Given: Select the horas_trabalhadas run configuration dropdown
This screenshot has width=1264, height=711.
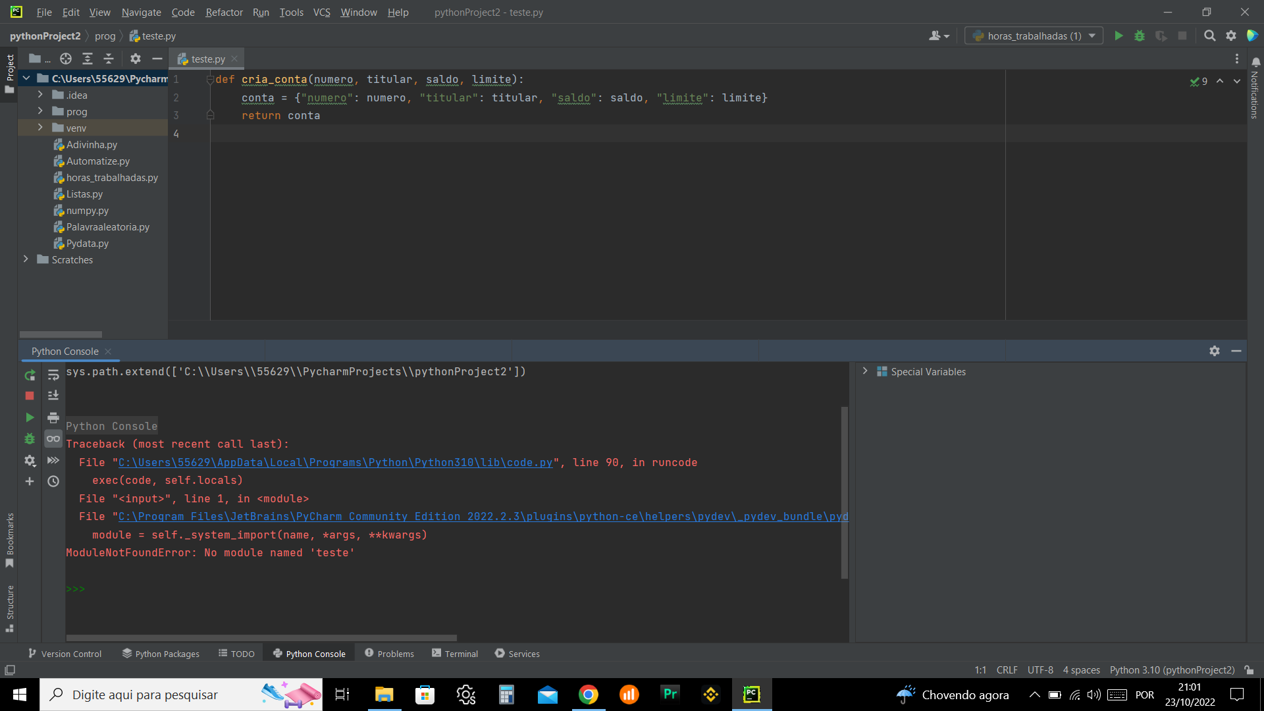Looking at the screenshot, I should pos(1033,36).
